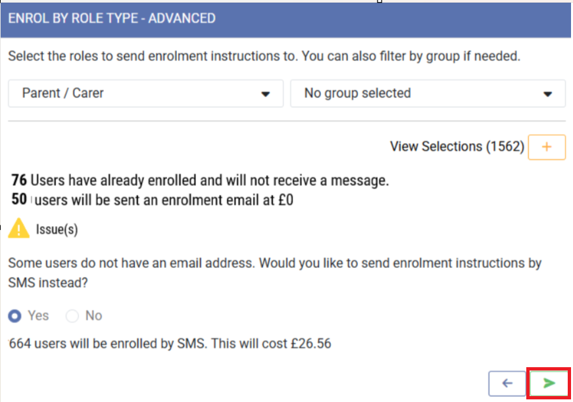Click the yellow warning triangle icon

click(x=18, y=230)
